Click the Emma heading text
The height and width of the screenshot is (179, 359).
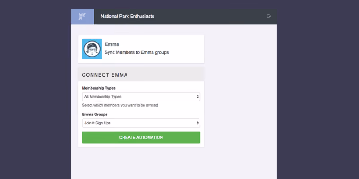(x=112, y=44)
